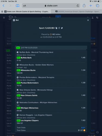
Task: Open Purdue Boilermakers - Maryland Terrapins match
Action: (x=37, y=77)
